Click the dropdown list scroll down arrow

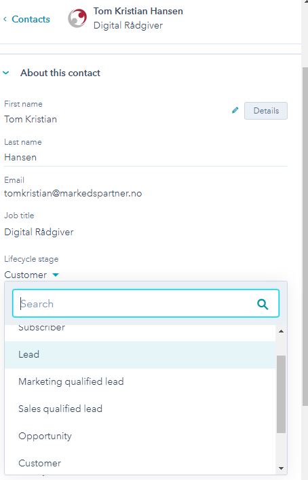(x=281, y=468)
